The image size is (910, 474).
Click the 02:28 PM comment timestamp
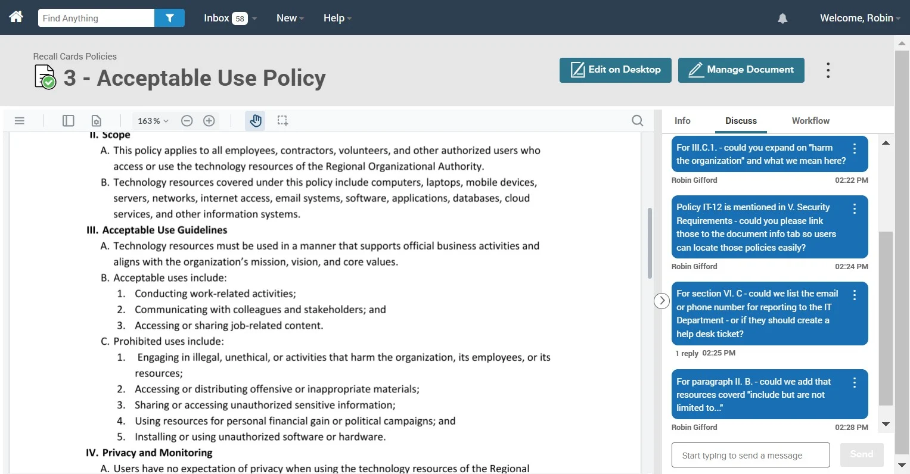pyautogui.click(x=852, y=428)
